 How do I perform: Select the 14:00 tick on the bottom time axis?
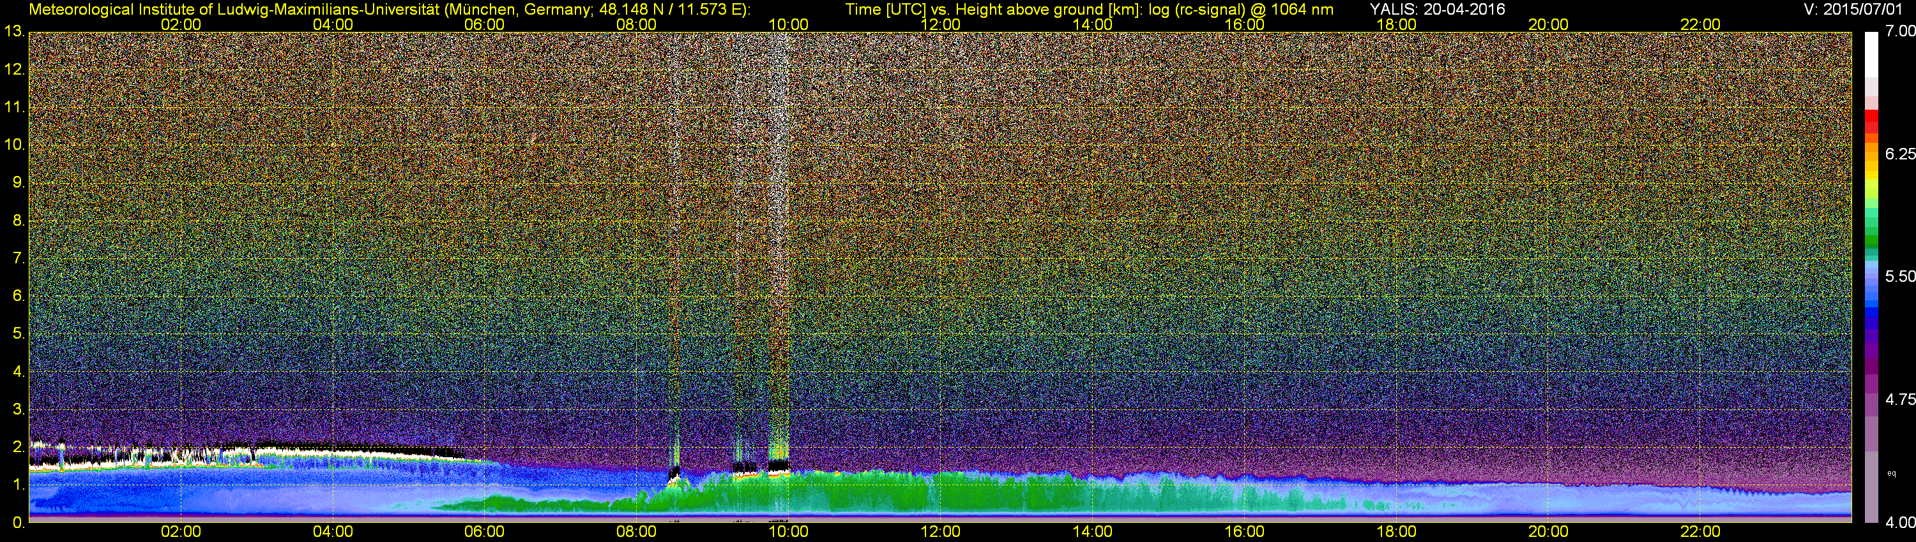1093,532
